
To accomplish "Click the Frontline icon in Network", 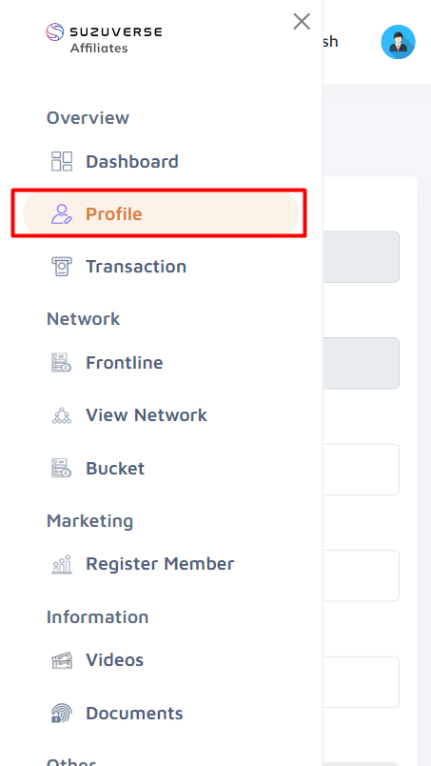I will 62,362.
